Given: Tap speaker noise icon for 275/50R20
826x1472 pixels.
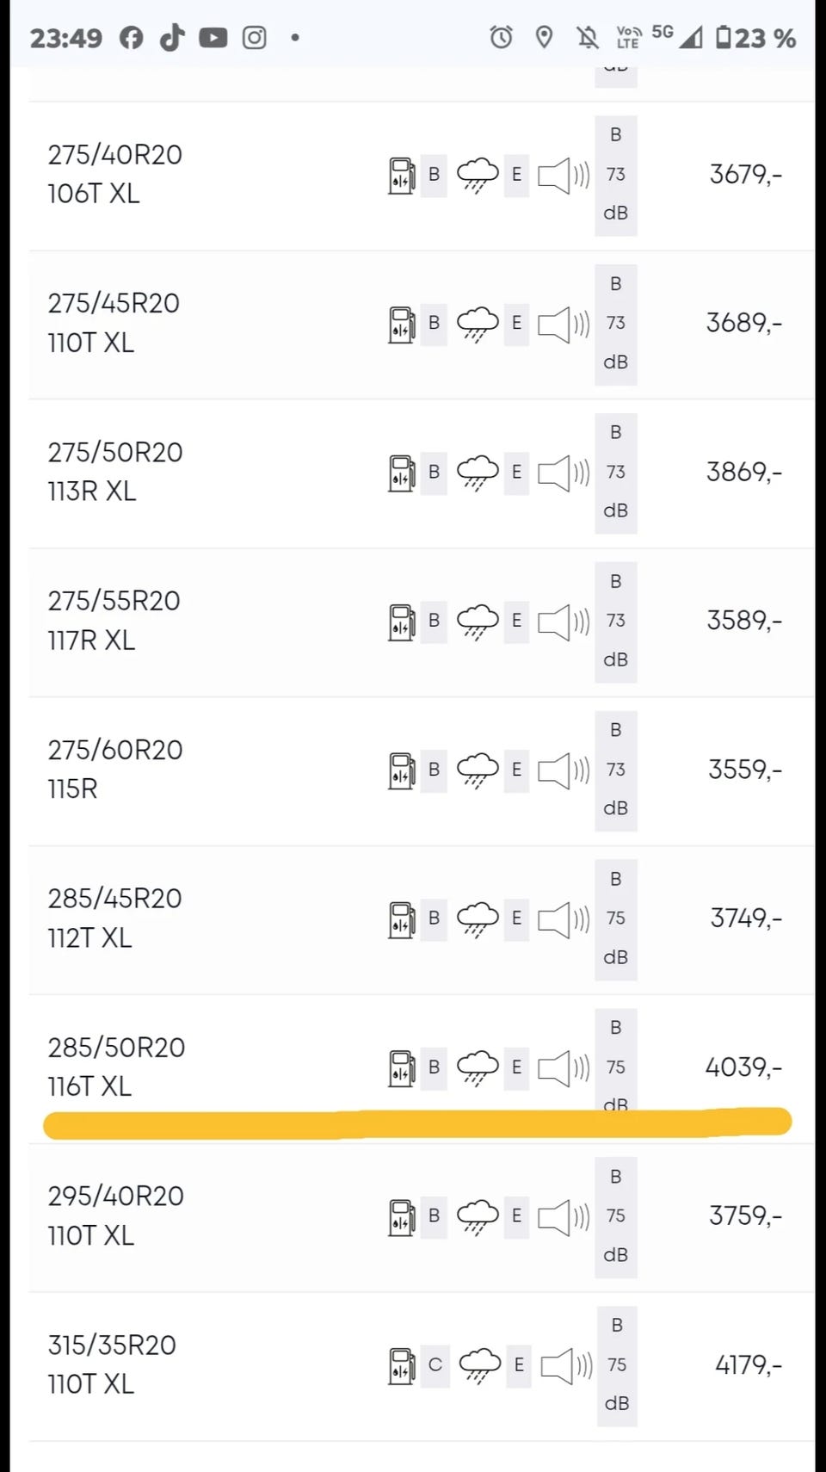Looking at the screenshot, I should click(564, 473).
